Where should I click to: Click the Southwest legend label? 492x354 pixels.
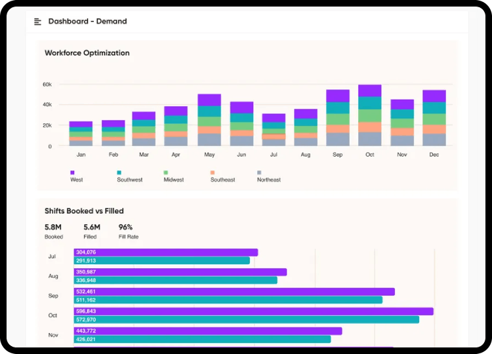click(x=130, y=180)
